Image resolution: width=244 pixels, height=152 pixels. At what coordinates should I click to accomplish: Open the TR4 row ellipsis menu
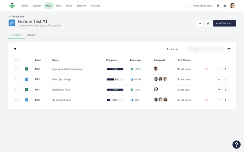[x=219, y=89]
